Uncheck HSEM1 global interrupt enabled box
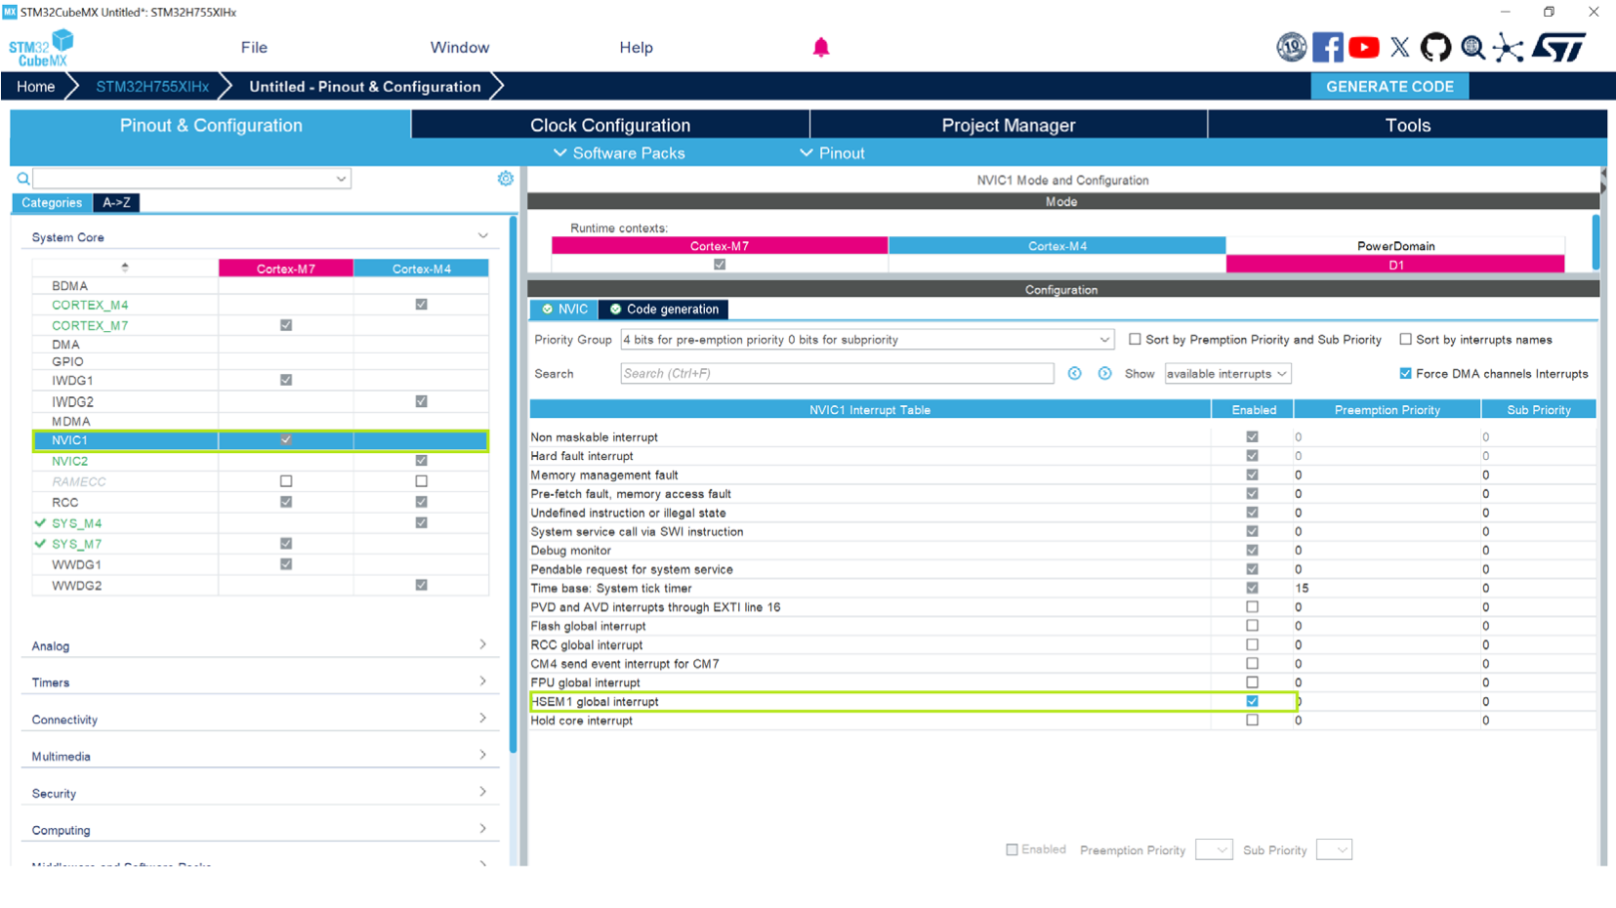Screen dimensions: 1616x908 click(1252, 701)
